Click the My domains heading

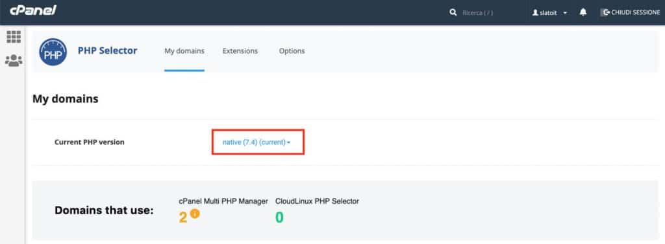click(x=66, y=99)
